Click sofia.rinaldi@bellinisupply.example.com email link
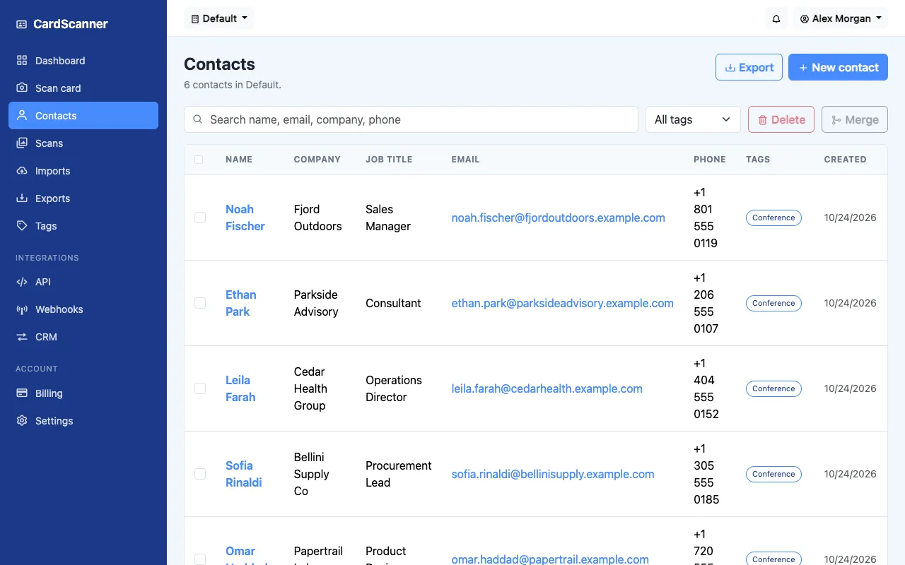The height and width of the screenshot is (565, 905). (553, 474)
